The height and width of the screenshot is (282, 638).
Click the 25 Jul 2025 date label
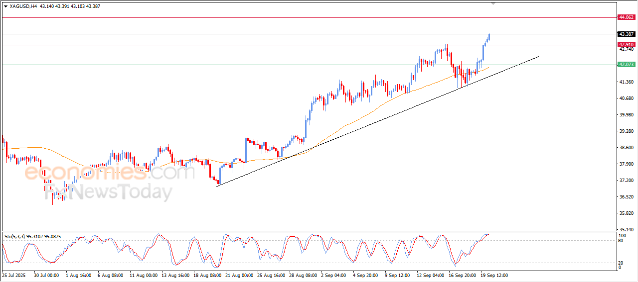click(x=13, y=275)
